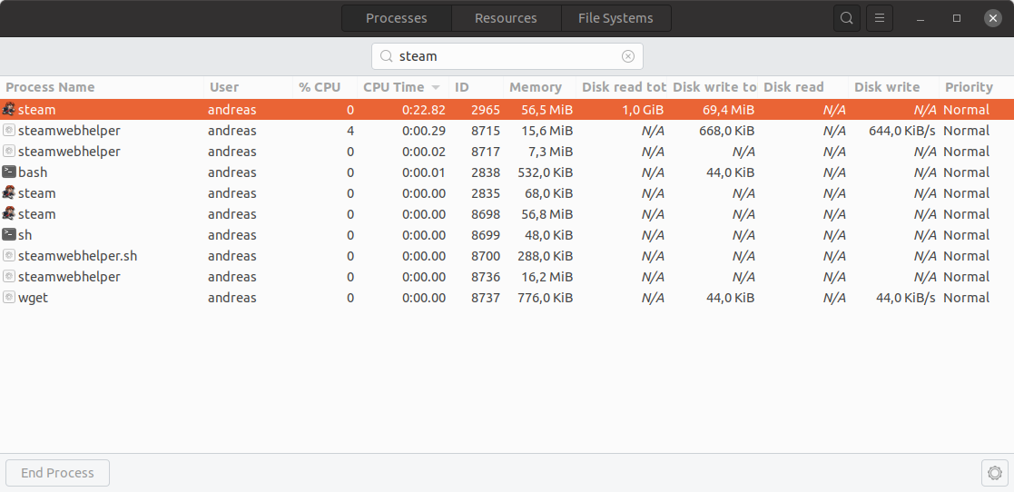Viewport: 1014px width, 492px height.
Task: Click the 644,0 KiB/s disk write value
Action: (902, 130)
